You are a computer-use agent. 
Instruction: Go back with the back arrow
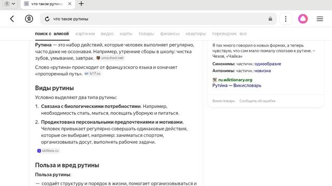coord(12,19)
